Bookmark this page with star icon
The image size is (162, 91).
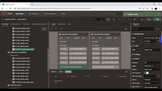(147, 8)
